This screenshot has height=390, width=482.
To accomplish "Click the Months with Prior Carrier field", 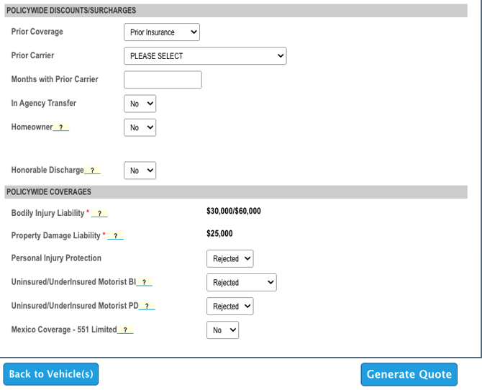I will pyautogui.click(x=163, y=80).
